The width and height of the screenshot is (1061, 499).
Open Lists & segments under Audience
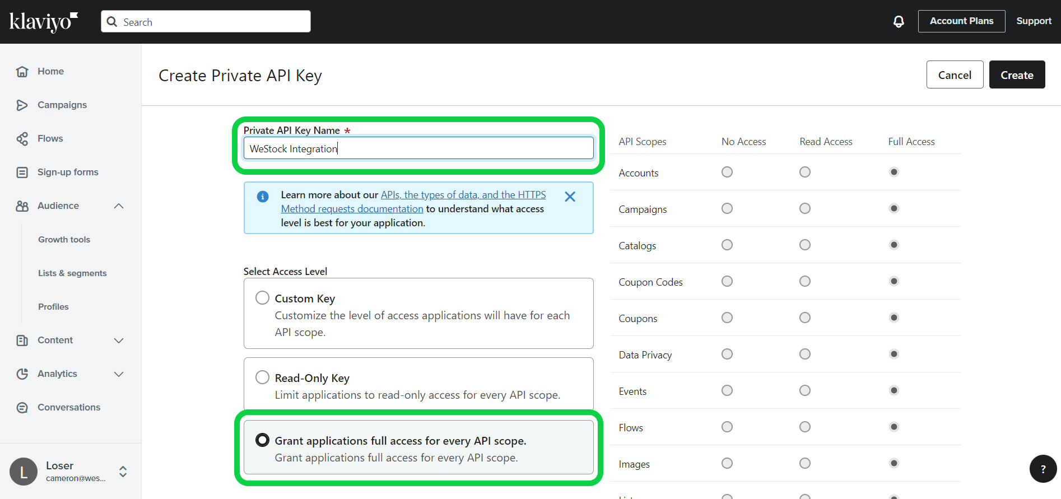click(72, 273)
